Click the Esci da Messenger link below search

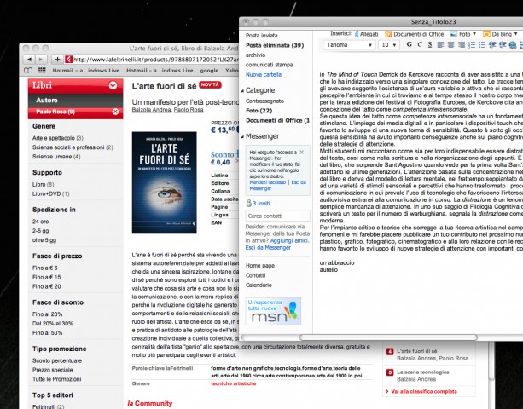coord(268,247)
